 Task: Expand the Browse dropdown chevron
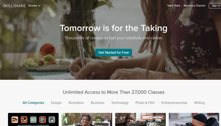point(39,6)
